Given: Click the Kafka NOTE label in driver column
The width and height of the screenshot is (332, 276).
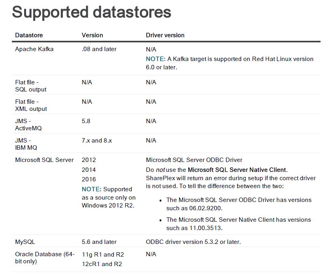Looking at the screenshot, I should point(156,59).
